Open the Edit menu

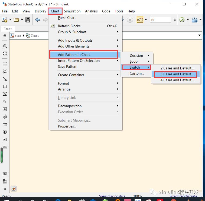pos(15,11)
